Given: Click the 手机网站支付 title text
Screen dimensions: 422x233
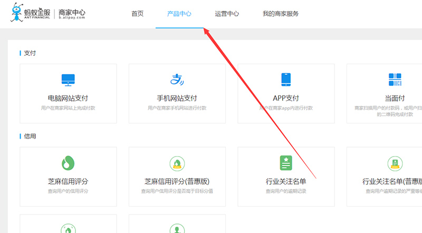Looking at the screenshot, I should (x=177, y=98).
